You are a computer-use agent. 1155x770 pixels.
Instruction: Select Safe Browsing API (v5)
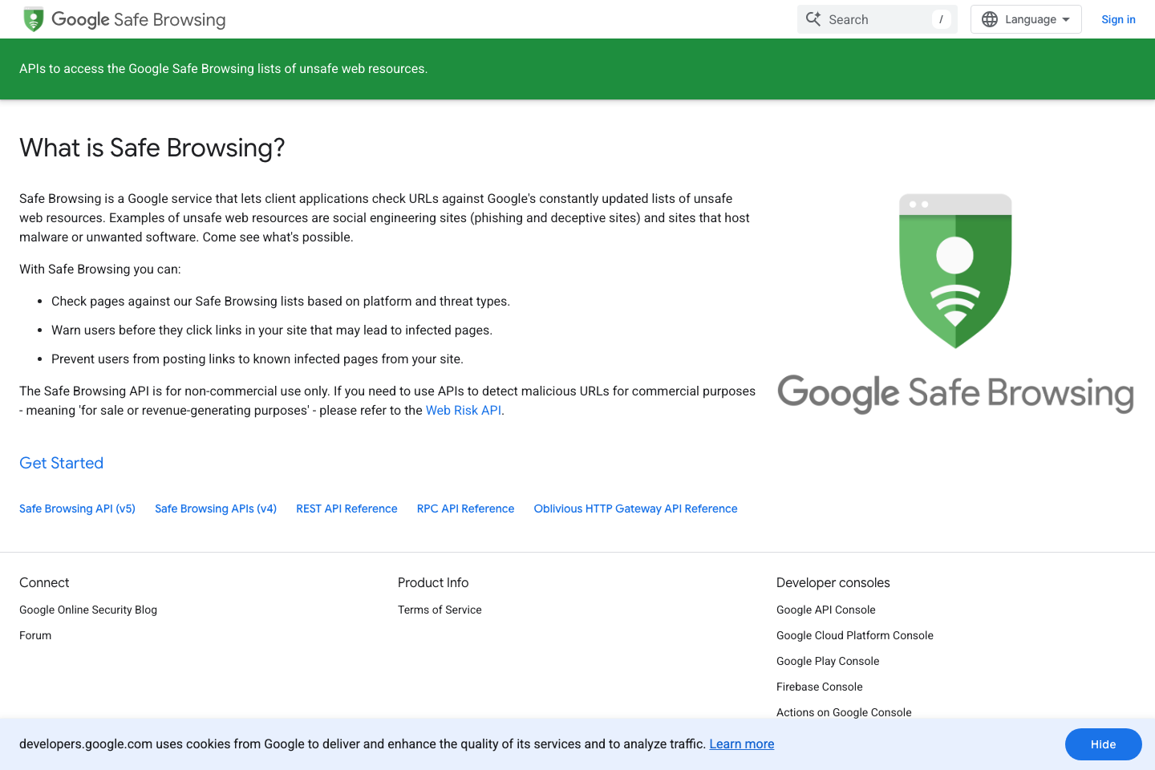pos(77,509)
